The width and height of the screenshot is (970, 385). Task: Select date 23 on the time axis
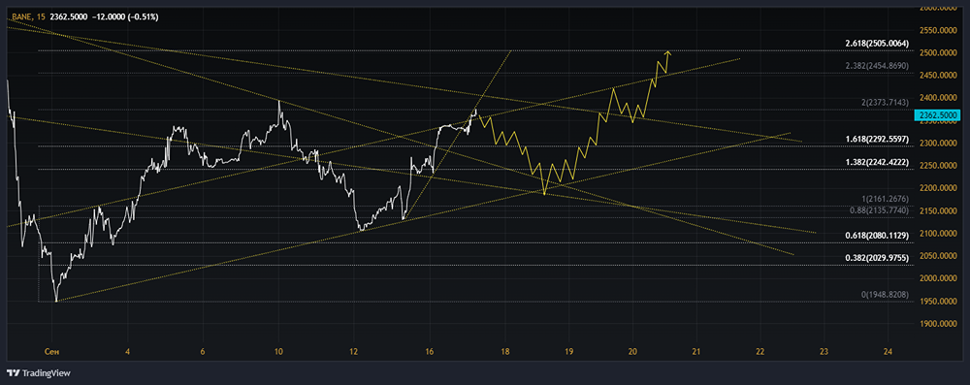tap(824, 352)
